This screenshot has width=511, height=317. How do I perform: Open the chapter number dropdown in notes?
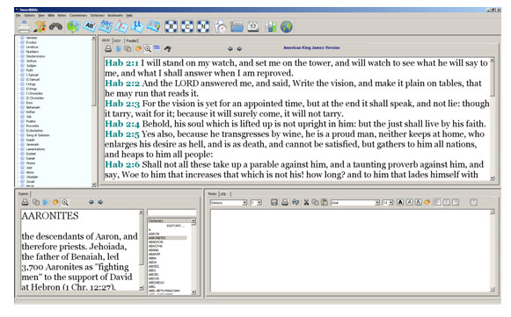pyautogui.click(x=259, y=203)
